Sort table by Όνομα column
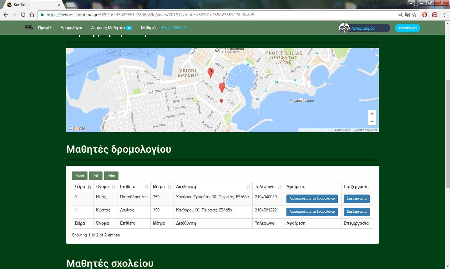450x269 pixels. click(x=106, y=187)
